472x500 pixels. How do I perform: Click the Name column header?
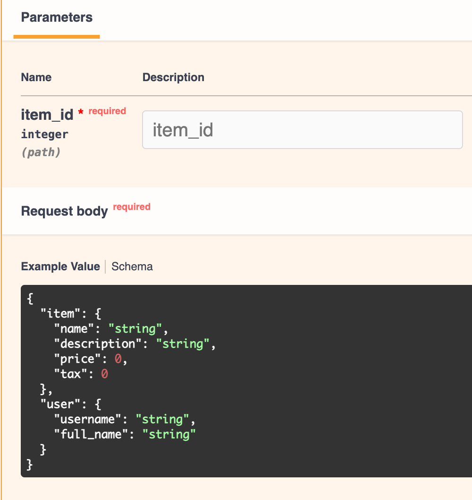36,77
